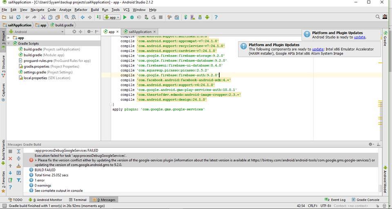The width and height of the screenshot is (392, 209).
Task: Click Sync Project with Gradle Files icon
Action: [185, 17]
